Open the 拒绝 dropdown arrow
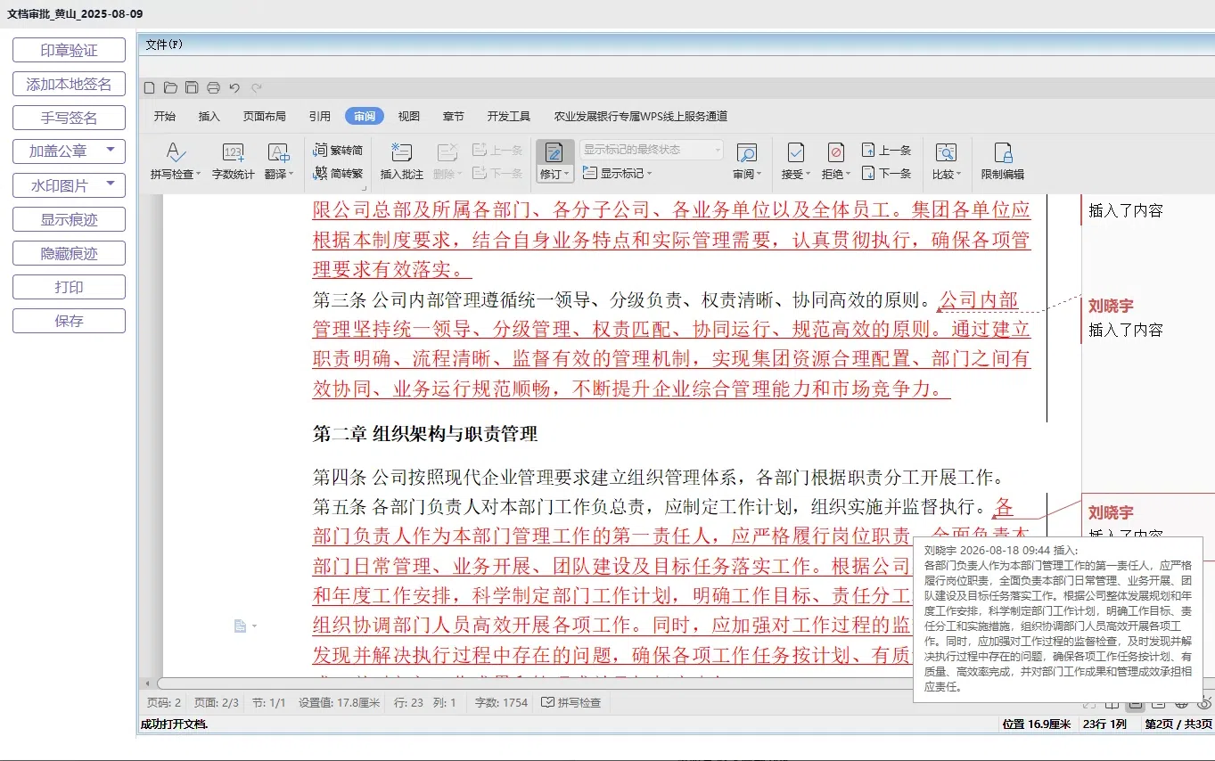 pos(848,175)
